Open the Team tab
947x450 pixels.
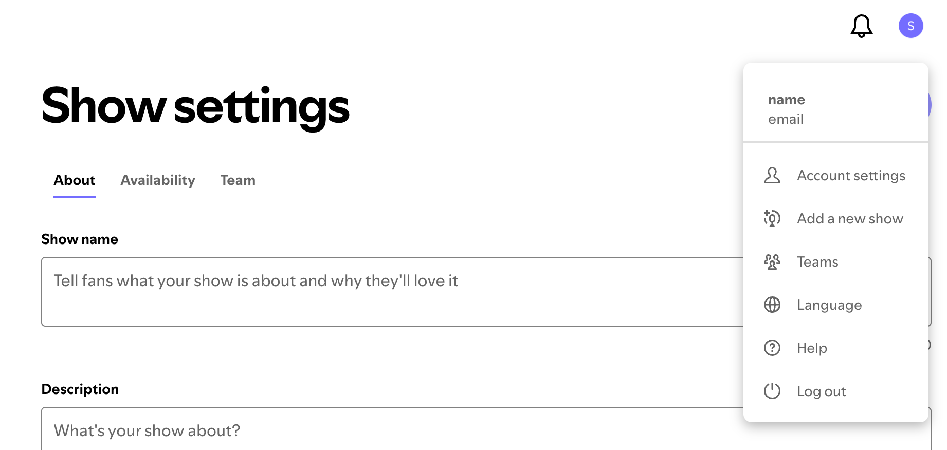tap(238, 180)
